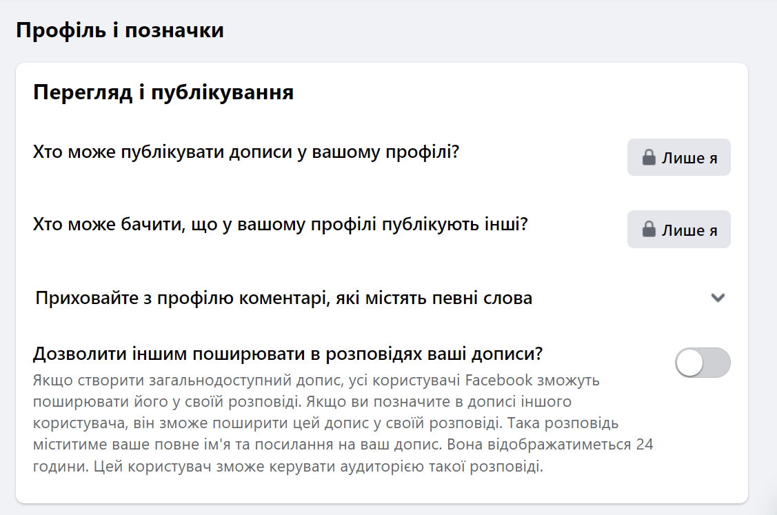Click the white knob of the story sharing switch
The image size is (777, 515).
689,363
